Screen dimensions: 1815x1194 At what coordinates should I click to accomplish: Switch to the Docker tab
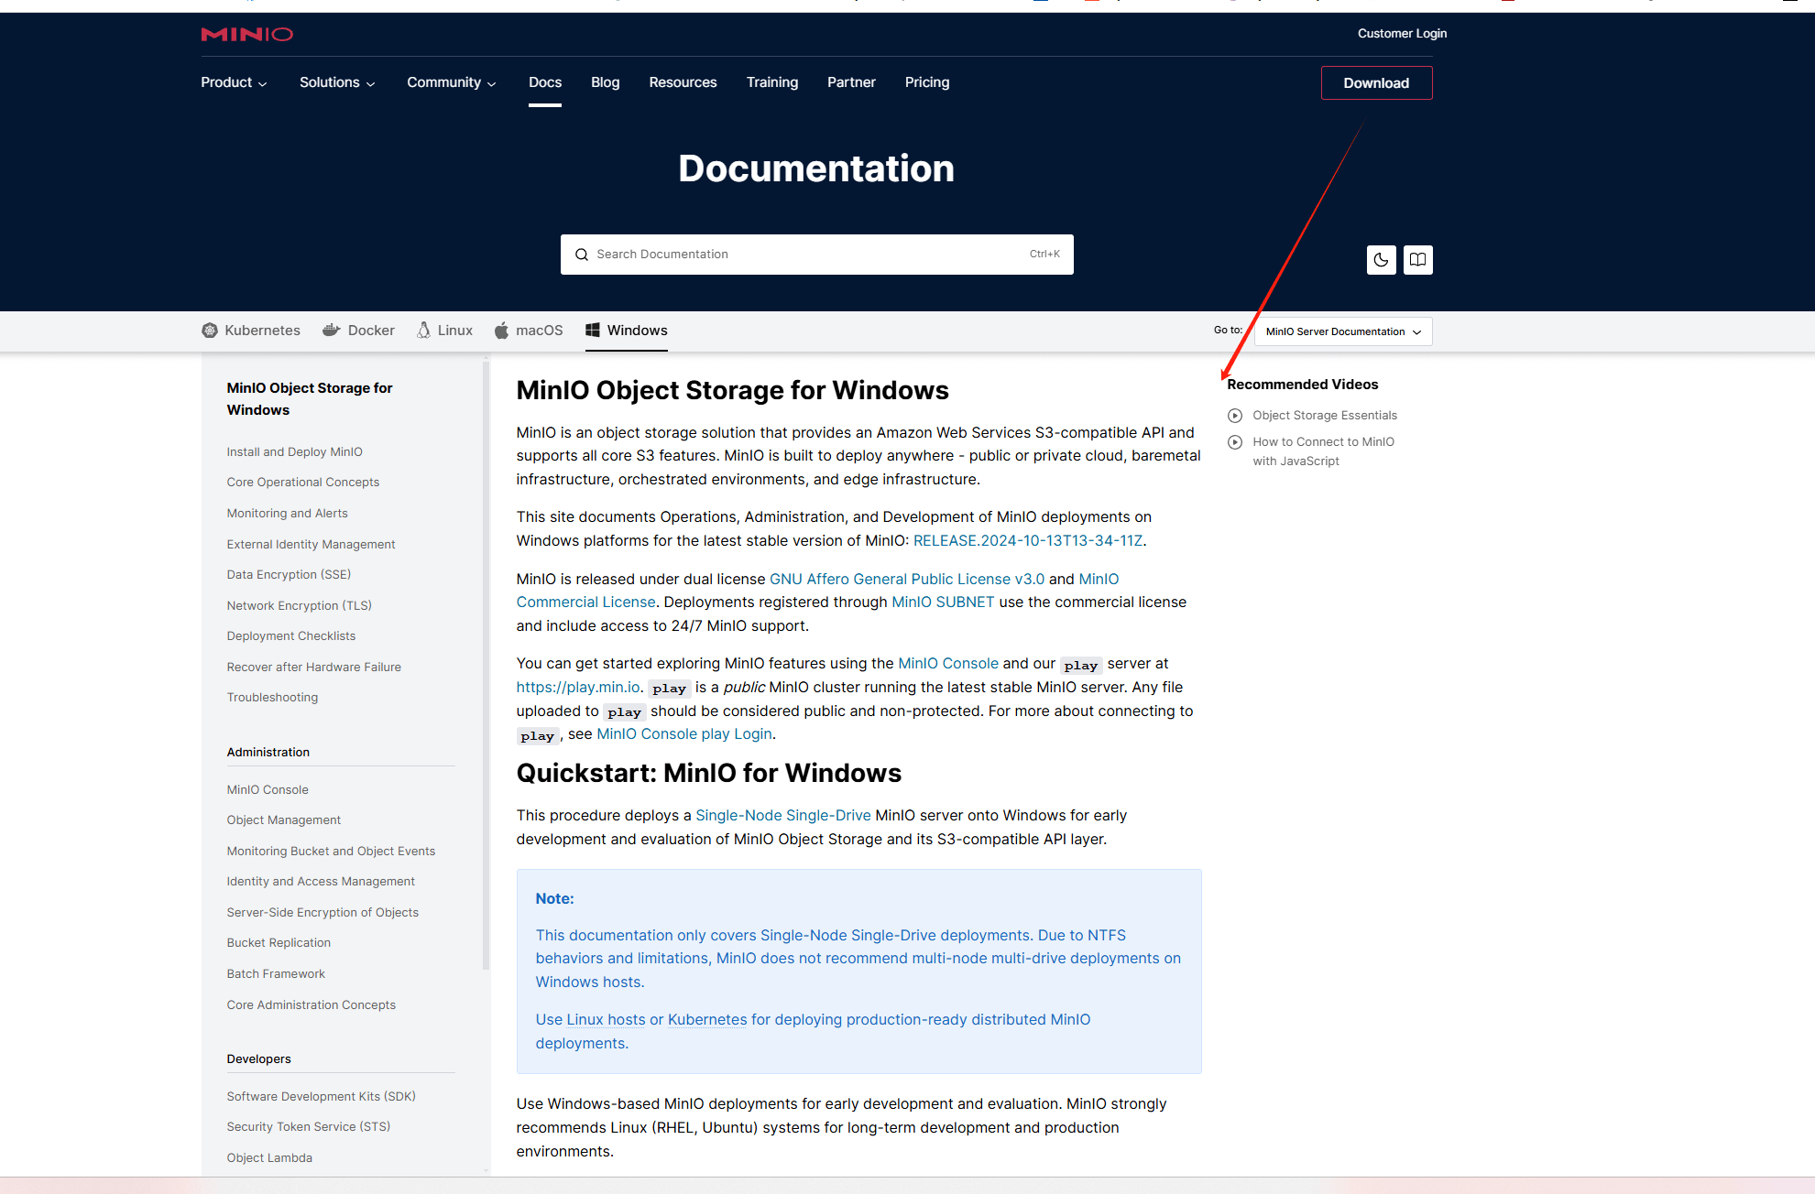point(358,331)
